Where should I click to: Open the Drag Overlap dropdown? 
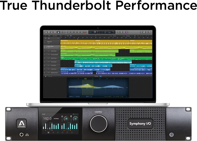pyautogui.click(x=129, y=36)
